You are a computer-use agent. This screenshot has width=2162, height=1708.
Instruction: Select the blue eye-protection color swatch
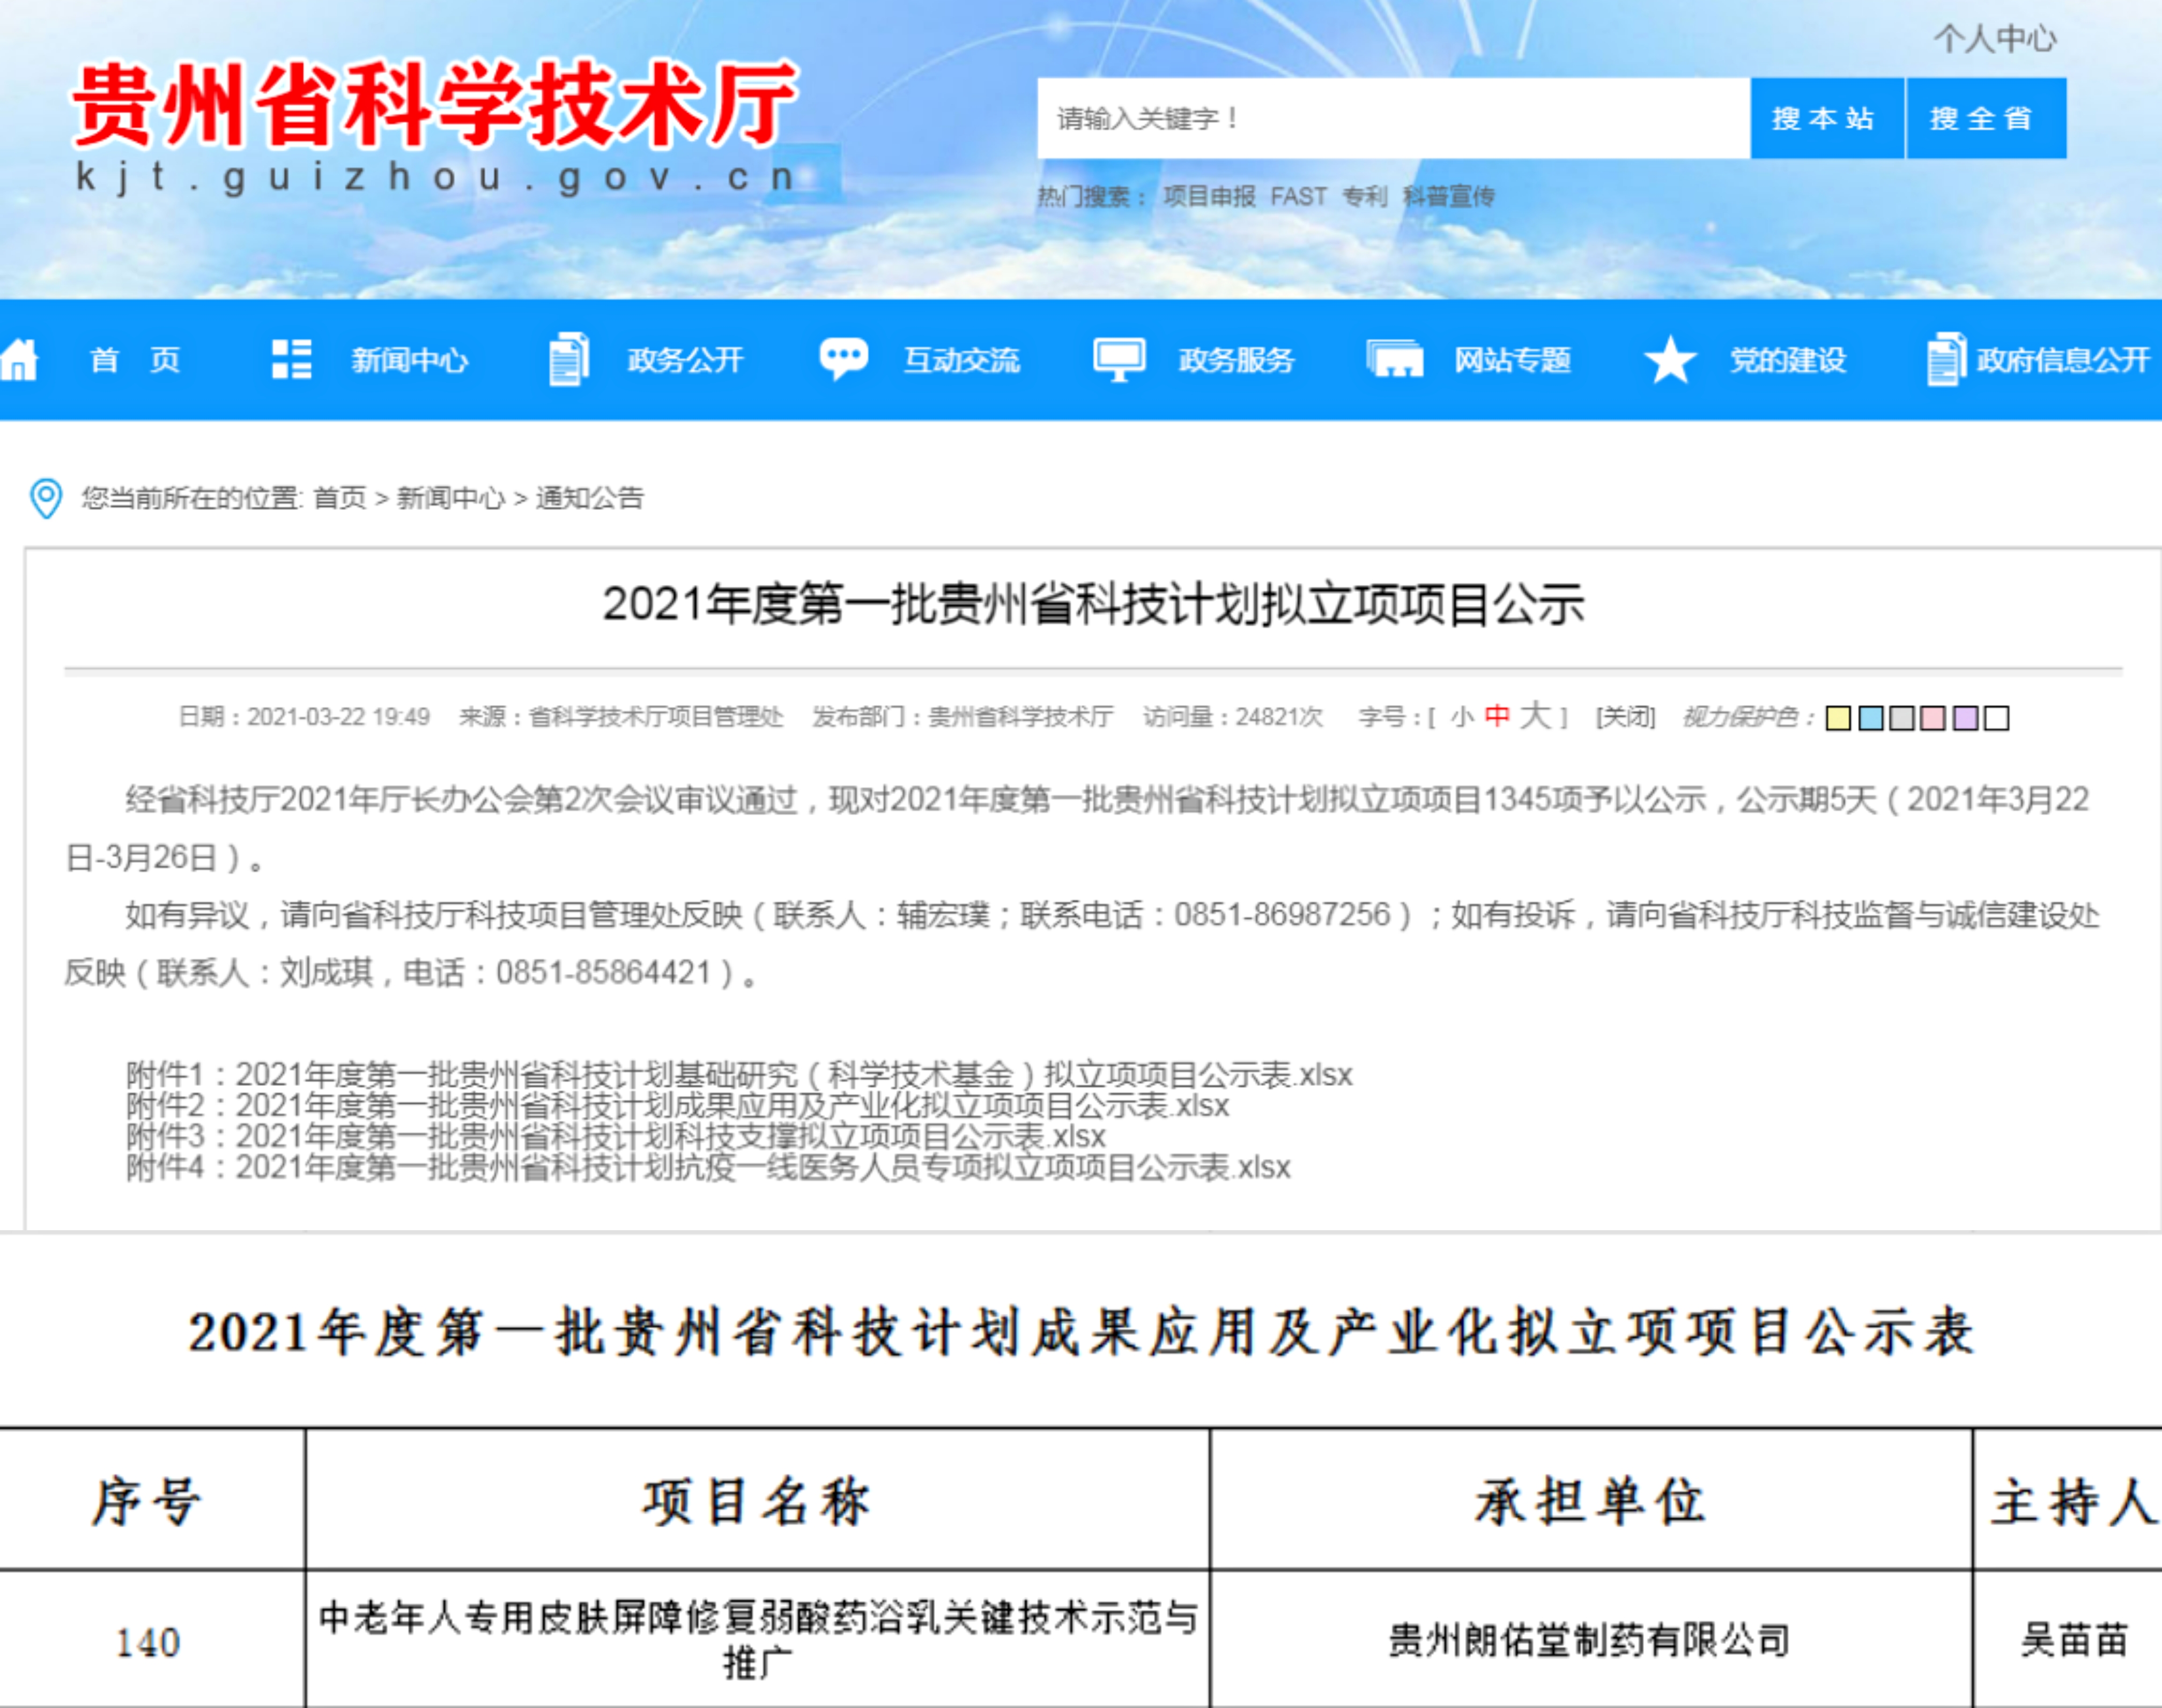point(1870,718)
